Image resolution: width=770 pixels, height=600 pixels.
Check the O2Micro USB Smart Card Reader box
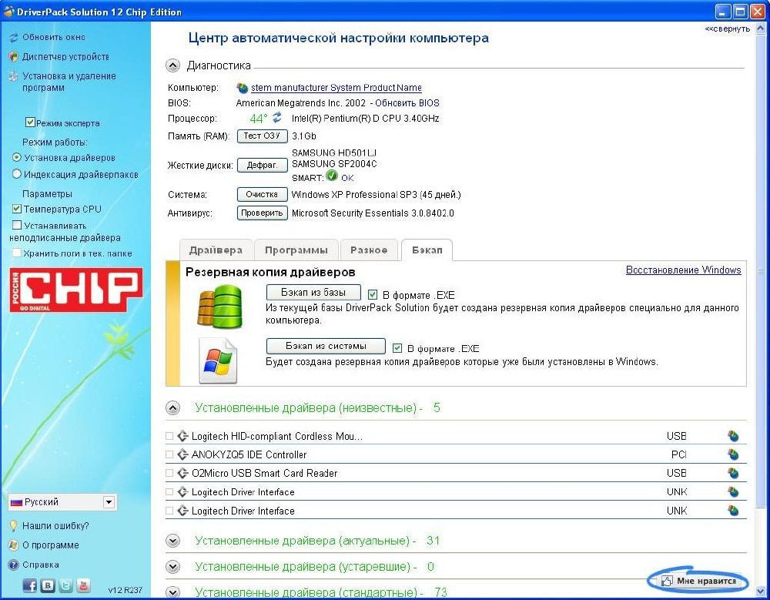(169, 473)
